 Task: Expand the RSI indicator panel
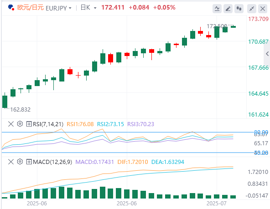pos(29,124)
